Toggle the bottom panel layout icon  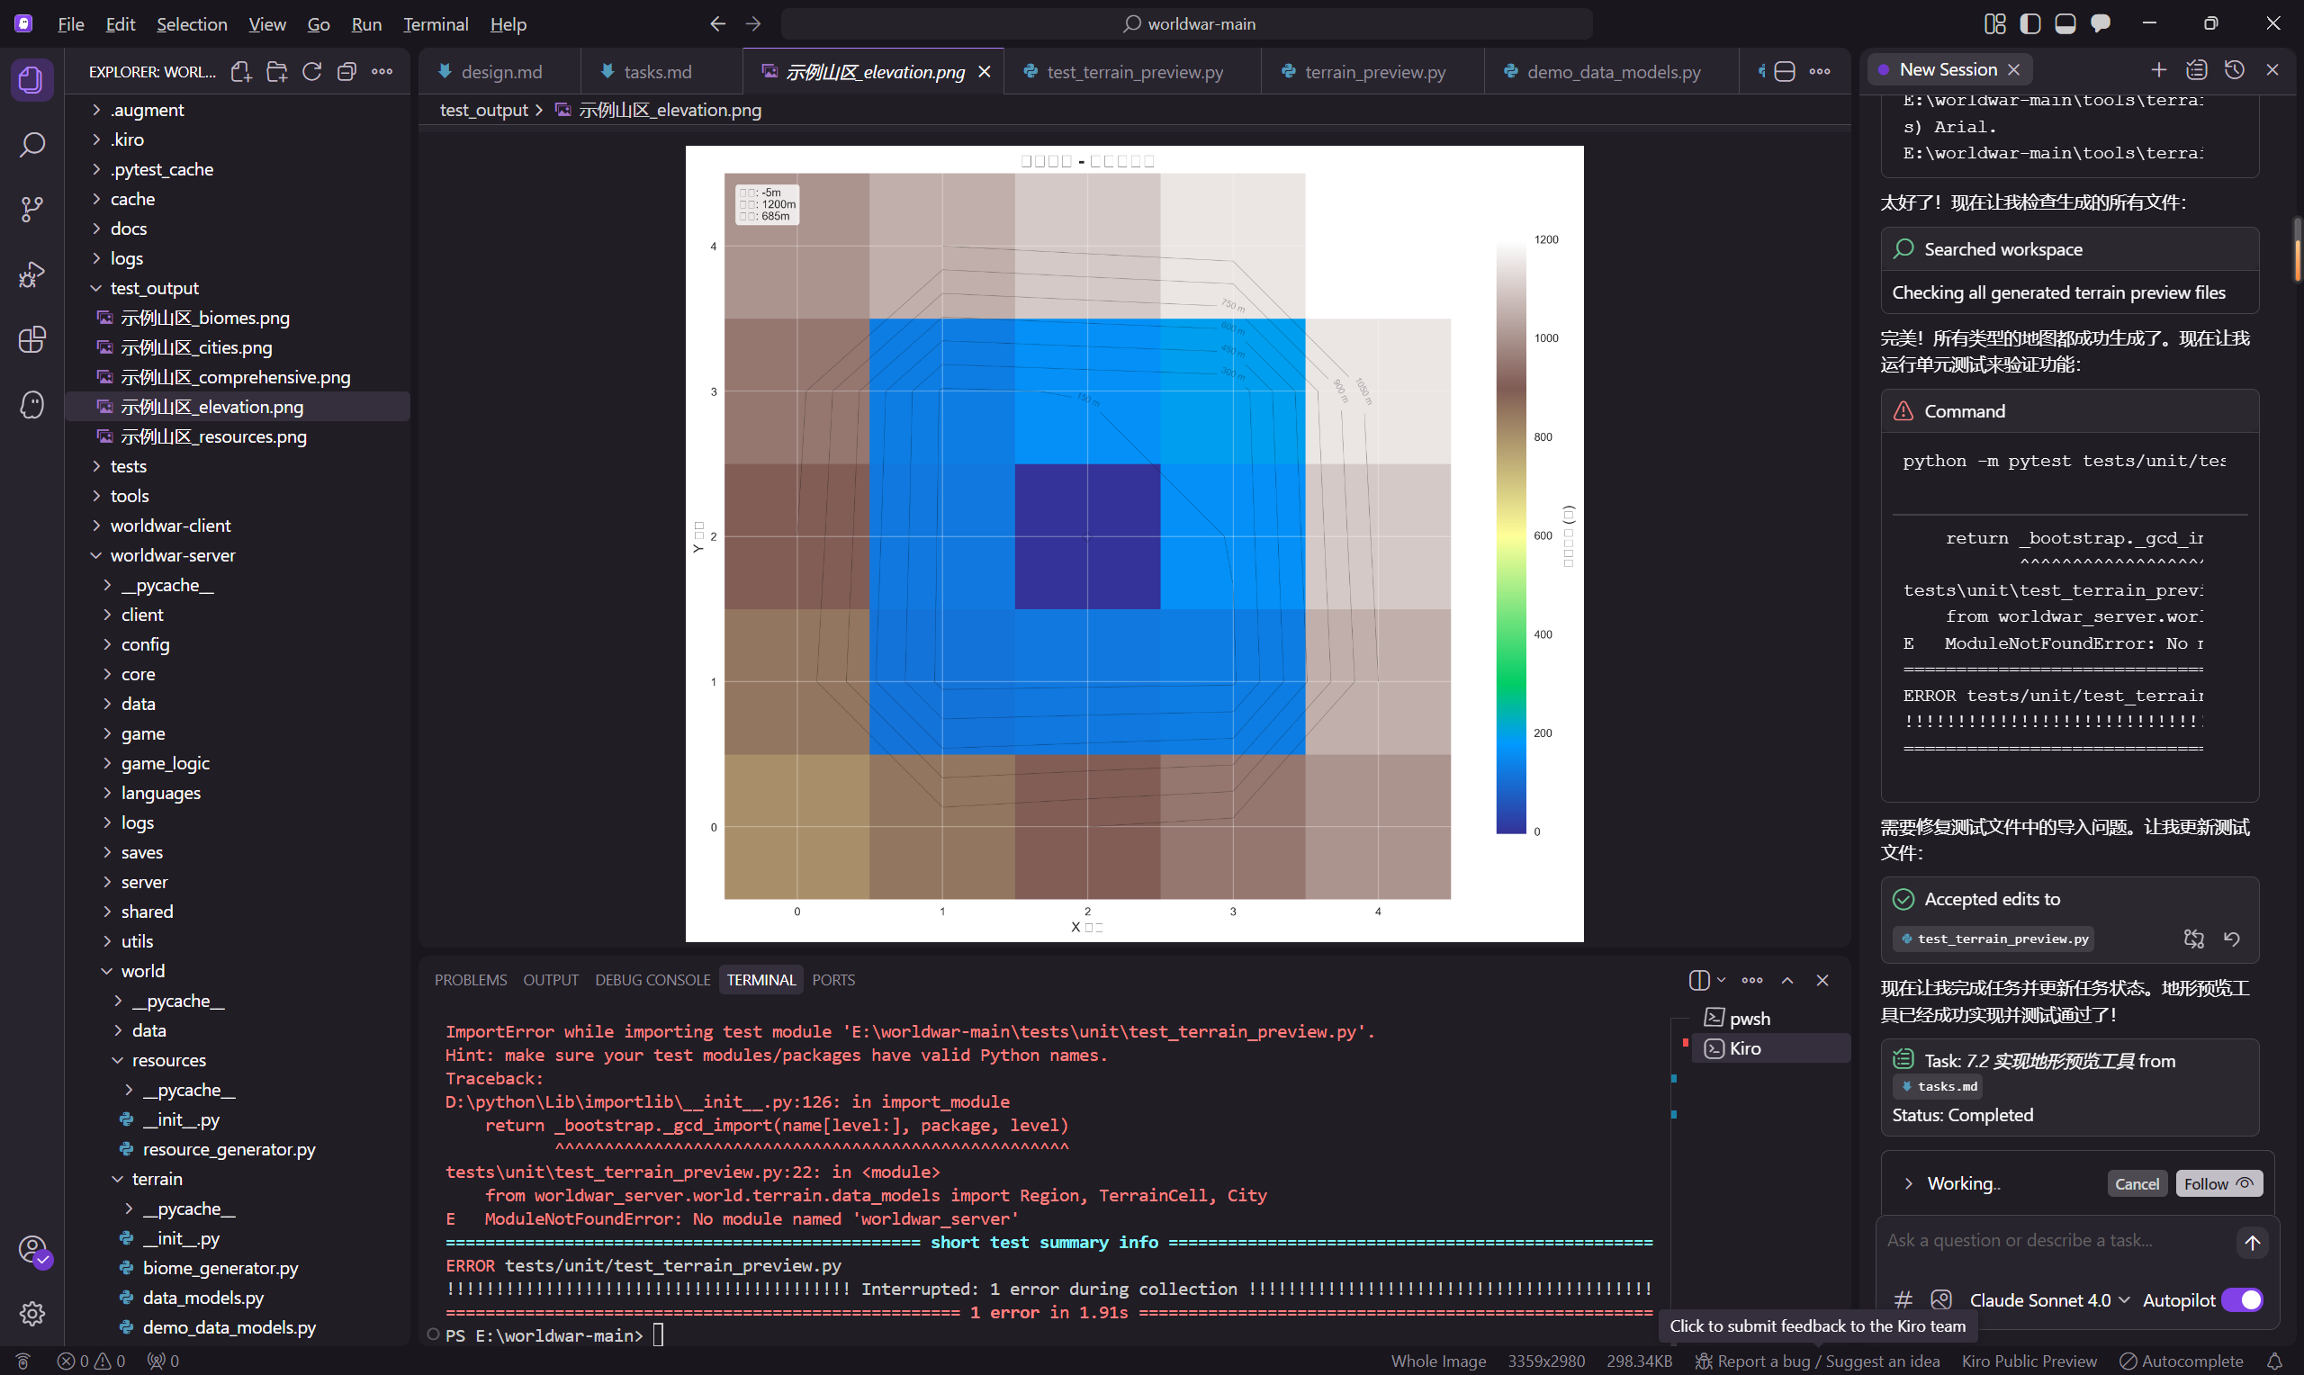(2065, 23)
